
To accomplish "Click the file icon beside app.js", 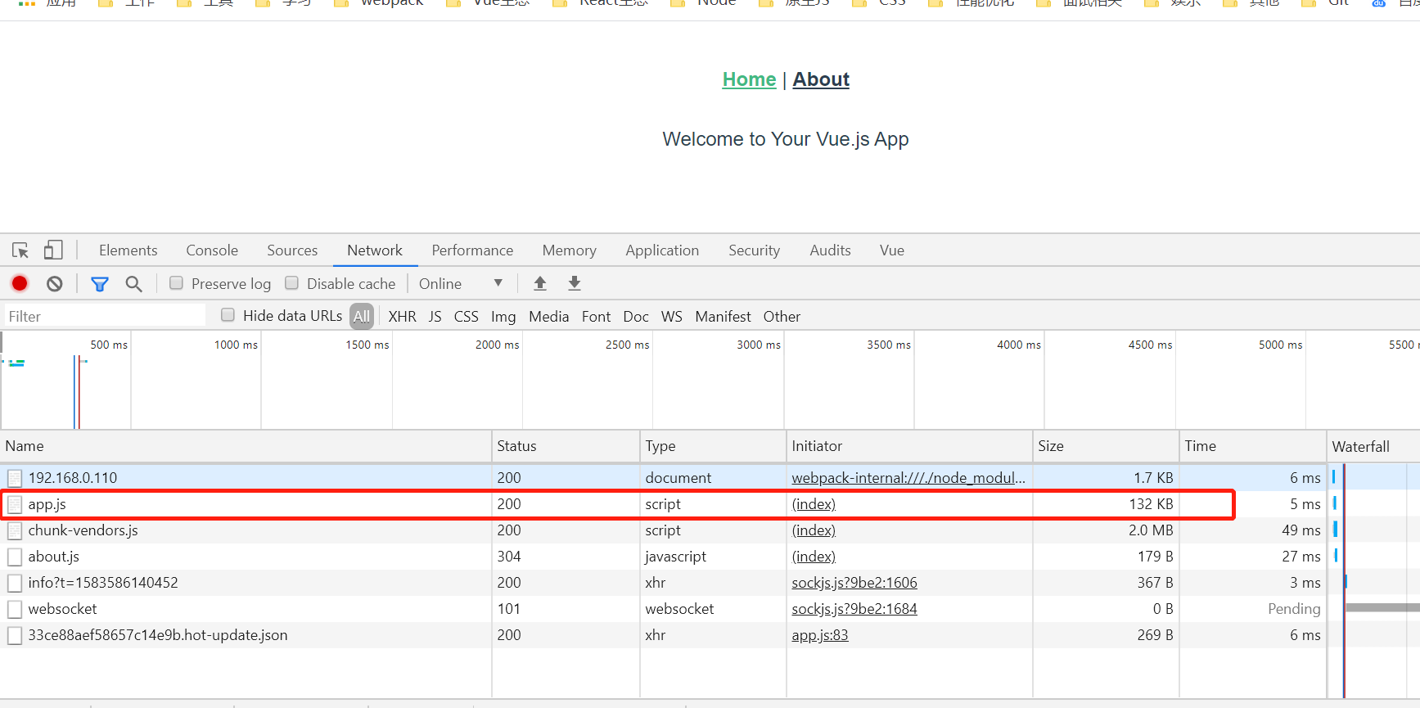I will point(15,505).
